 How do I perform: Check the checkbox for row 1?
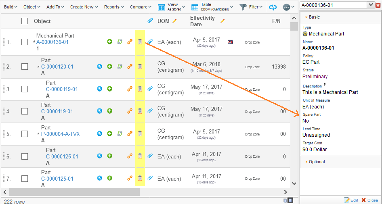point(25,42)
